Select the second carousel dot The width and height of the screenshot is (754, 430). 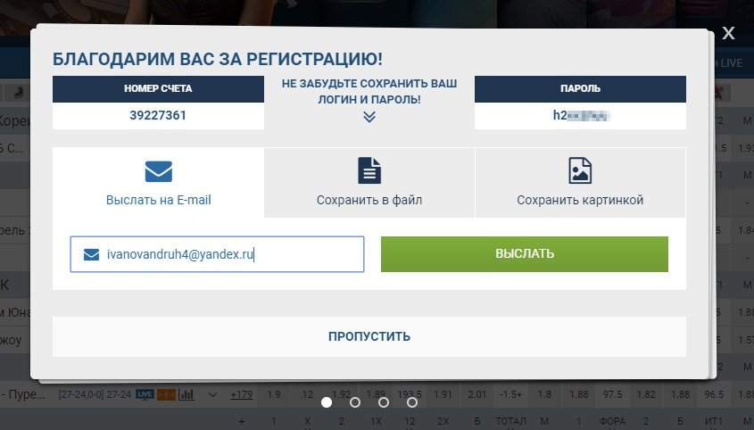[355, 402]
